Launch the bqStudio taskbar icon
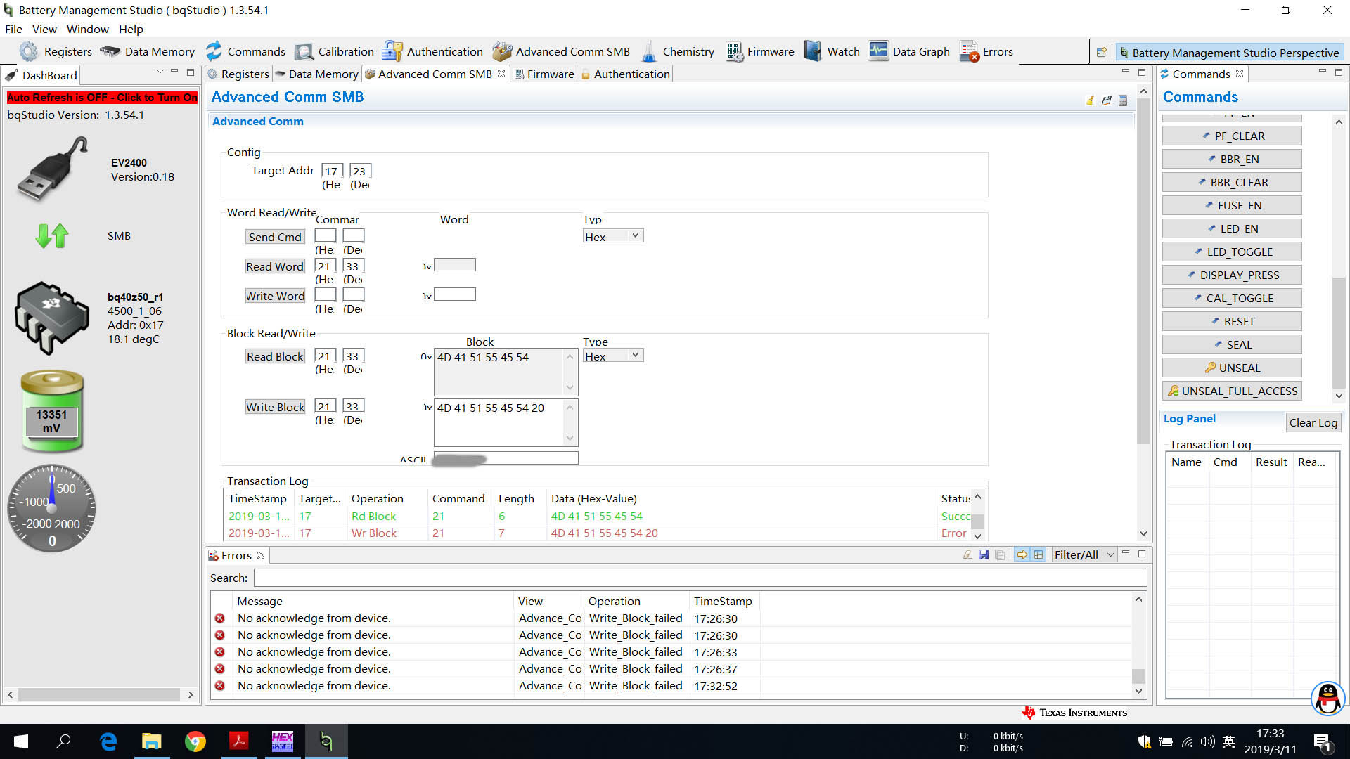The height and width of the screenshot is (759, 1350). pos(326,741)
